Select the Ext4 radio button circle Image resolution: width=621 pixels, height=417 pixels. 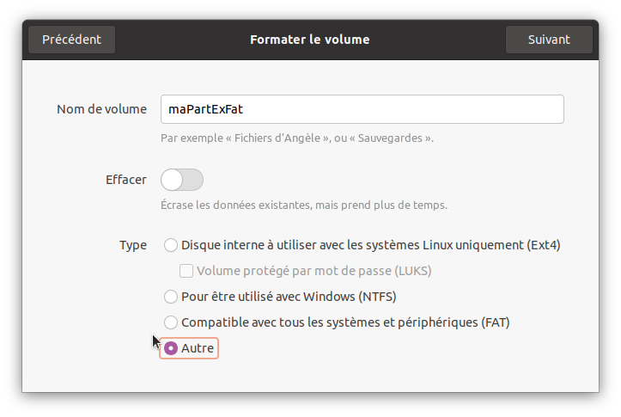[171, 245]
